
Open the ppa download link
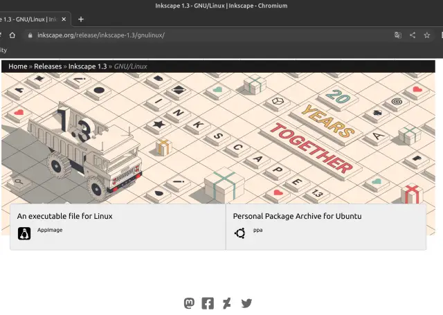tap(258, 230)
